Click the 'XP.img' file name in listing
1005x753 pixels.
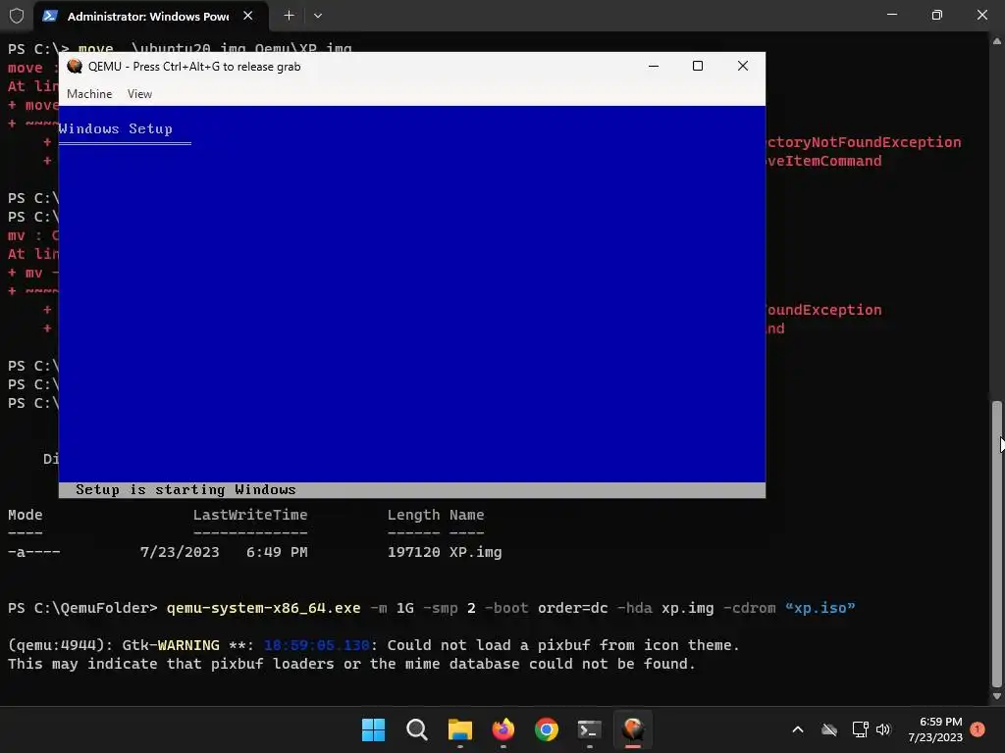coord(476,552)
